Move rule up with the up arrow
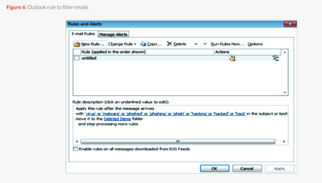322x183 pixels. tap(196, 44)
